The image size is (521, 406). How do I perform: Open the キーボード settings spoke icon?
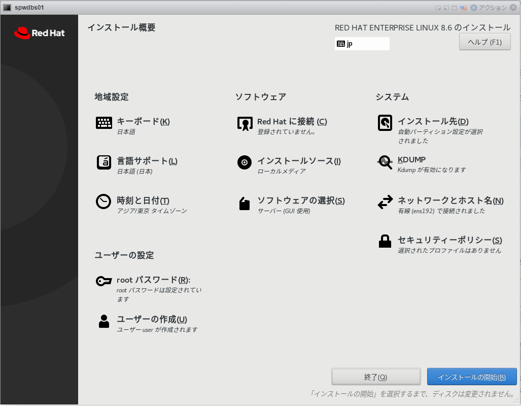pyautogui.click(x=104, y=122)
